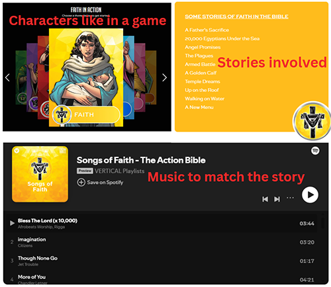The width and height of the screenshot is (331, 287).
Task: Select the More of You track
Action: [32, 277]
